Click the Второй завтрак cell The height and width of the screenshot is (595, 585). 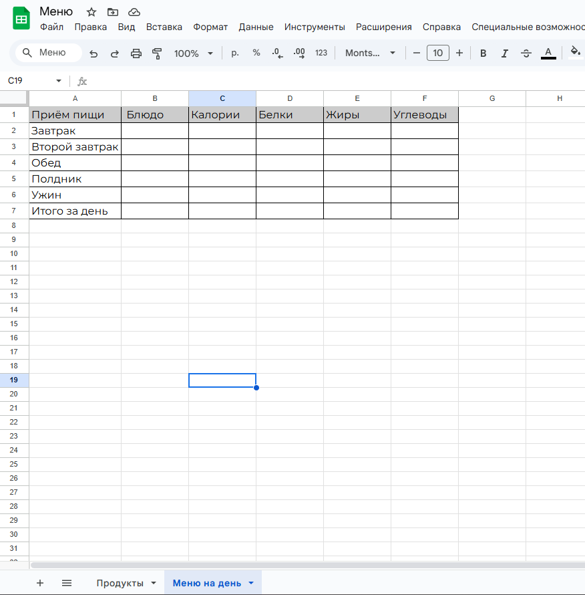(75, 147)
